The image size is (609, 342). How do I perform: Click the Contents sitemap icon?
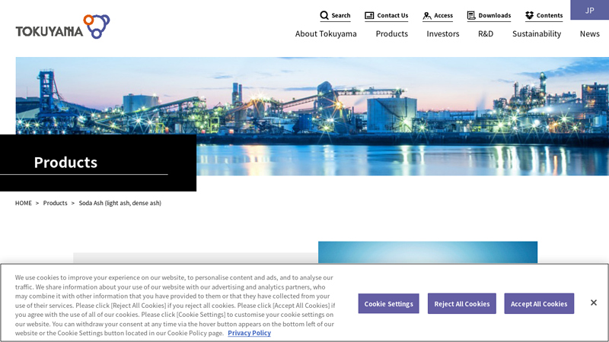point(529,15)
